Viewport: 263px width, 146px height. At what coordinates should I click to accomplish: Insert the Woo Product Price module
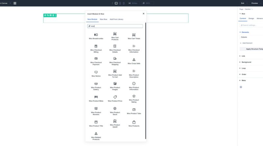click(x=115, y=98)
